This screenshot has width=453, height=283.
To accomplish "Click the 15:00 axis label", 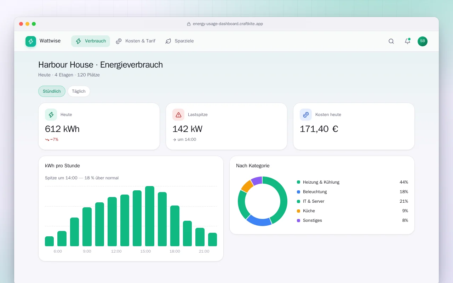I will pos(145,251).
